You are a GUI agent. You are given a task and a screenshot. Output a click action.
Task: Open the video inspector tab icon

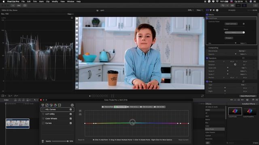[208, 10]
